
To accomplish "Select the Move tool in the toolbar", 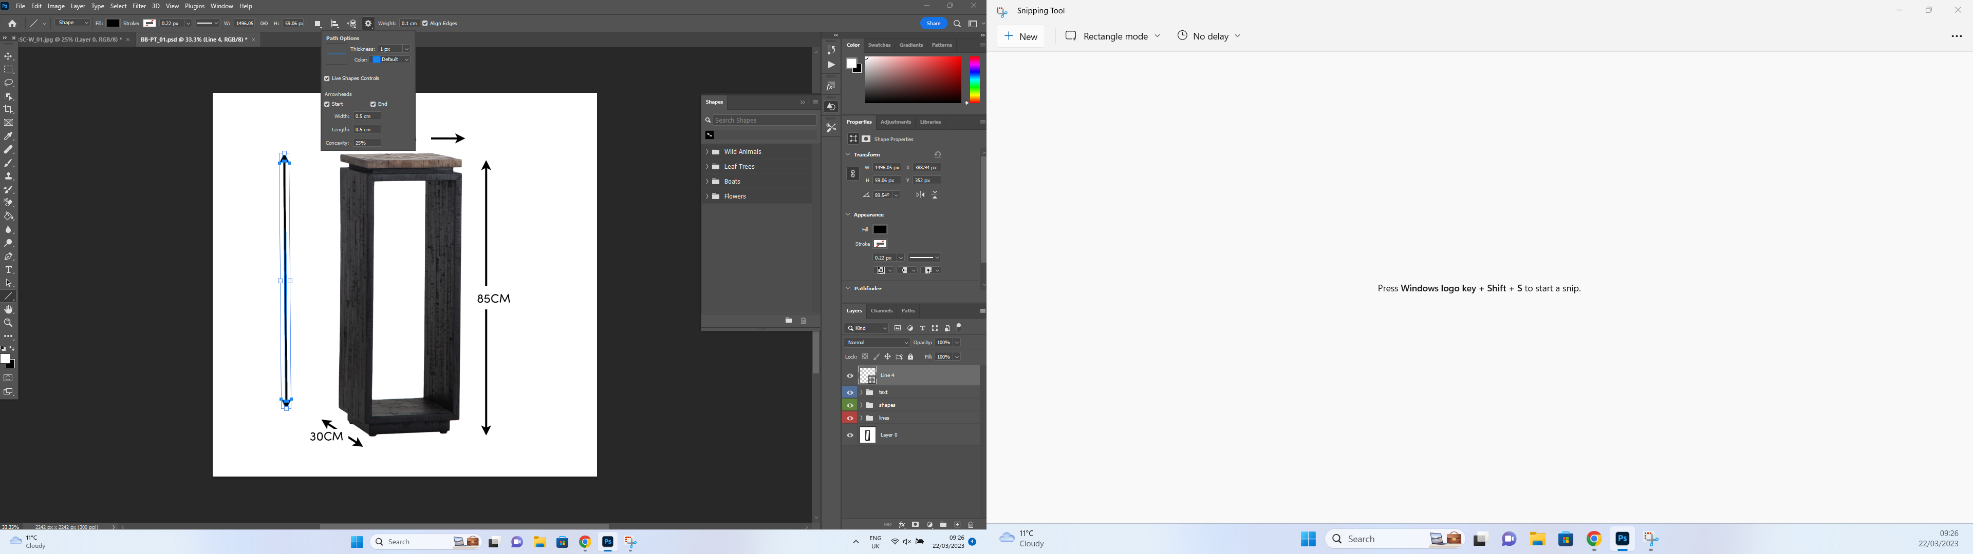I will click(8, 55).
